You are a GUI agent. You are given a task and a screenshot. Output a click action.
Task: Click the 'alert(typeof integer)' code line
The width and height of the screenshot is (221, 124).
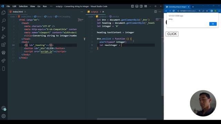point(113,42)
